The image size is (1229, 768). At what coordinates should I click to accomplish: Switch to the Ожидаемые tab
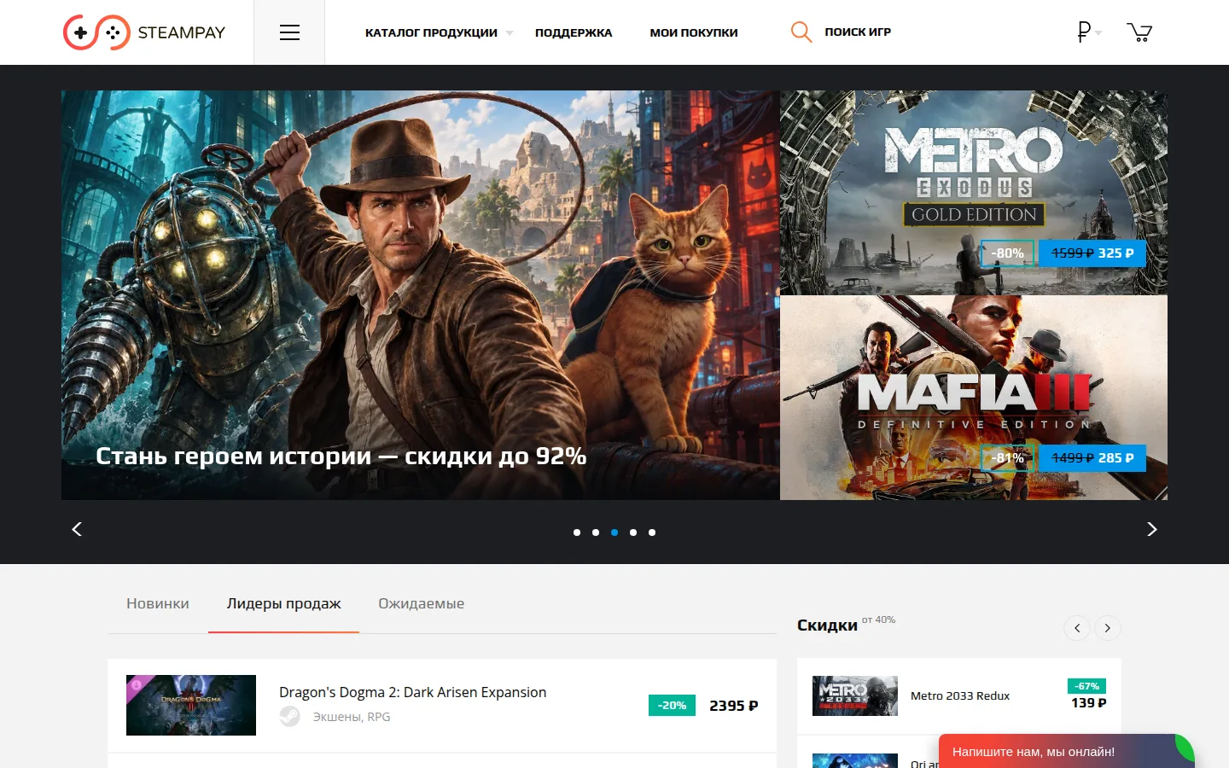point(422,603)
